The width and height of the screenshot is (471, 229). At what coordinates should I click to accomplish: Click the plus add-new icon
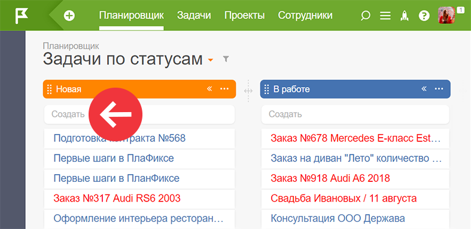click(x=69, y=16)
